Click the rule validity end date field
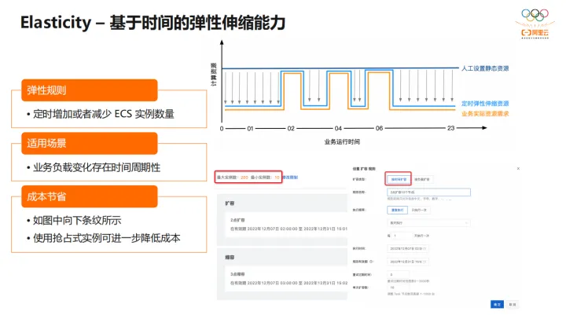This screenshot has height=315, width=566. tap(407, 262)
